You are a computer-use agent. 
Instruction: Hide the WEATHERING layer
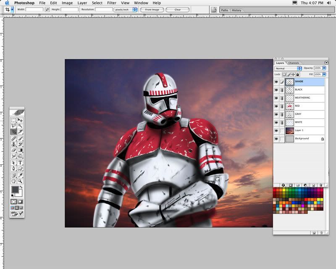click(276, 98)
